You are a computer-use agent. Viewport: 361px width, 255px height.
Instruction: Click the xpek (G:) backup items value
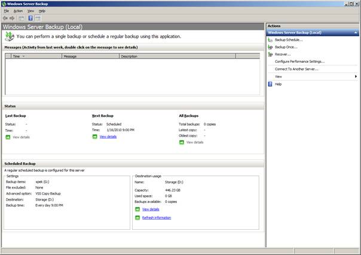(x=42, y=182)
